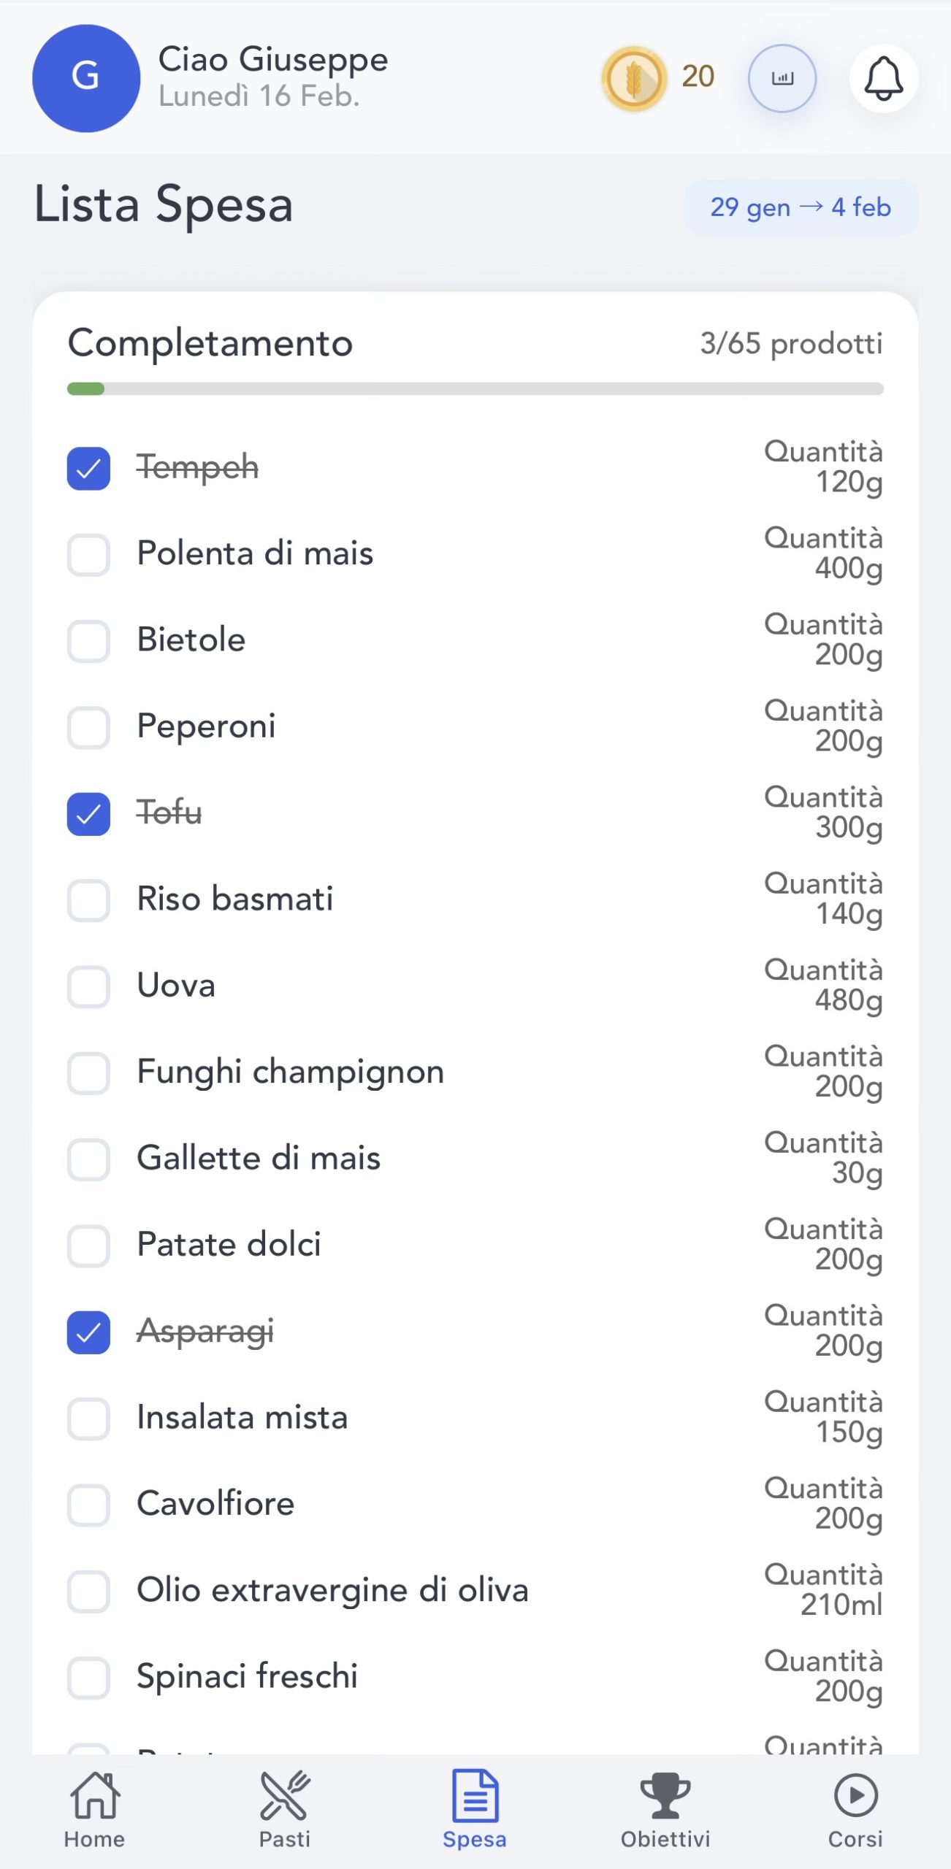Tap the blue G profile avatar
Image resolution: width=951 pixels, height=1869 pixels.
point(86,78)
